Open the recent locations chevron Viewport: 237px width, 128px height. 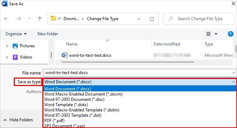[29, 19]
